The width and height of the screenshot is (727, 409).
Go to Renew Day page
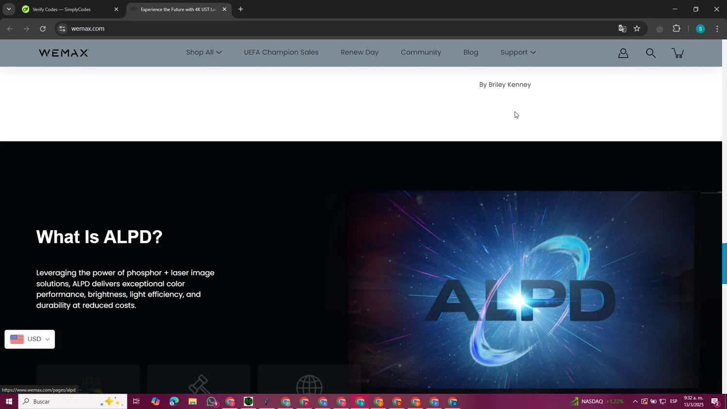click(x=360, y=52)
